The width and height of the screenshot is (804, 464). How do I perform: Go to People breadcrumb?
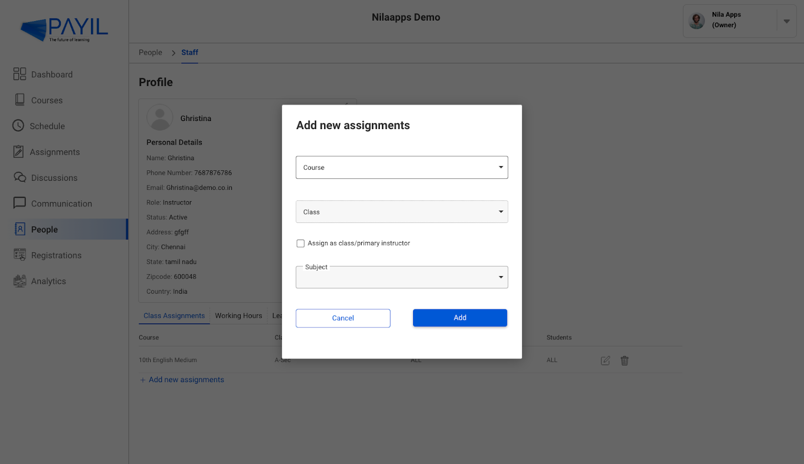(150, 53)
